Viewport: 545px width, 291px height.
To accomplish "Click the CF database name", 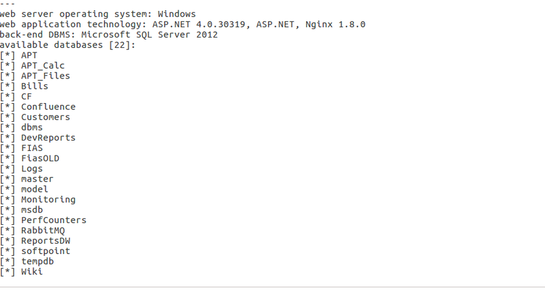I will pyautogui.click(x=27, y=97).
